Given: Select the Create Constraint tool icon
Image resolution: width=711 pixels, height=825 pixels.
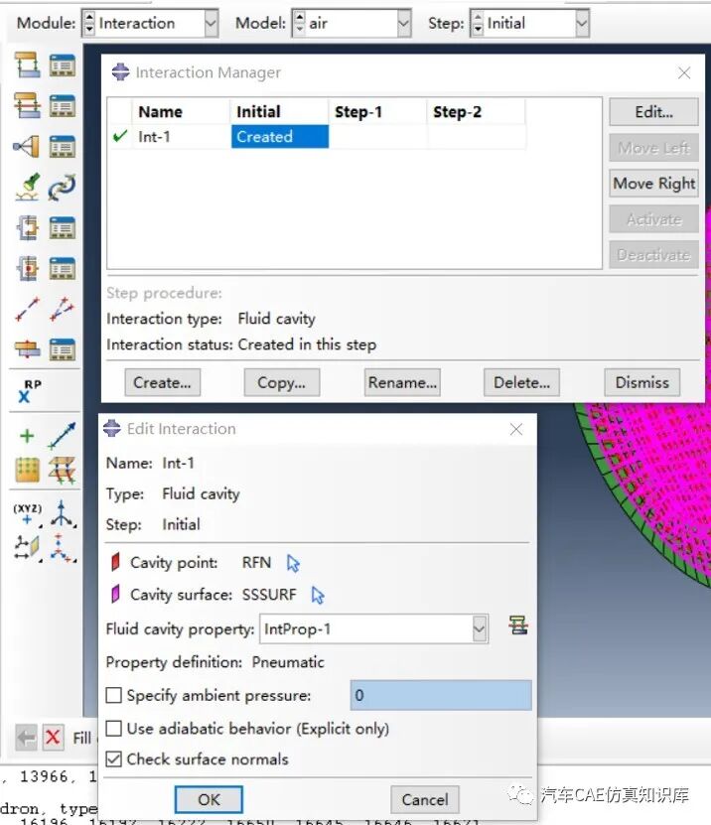Looking at the screenshot, I should pyautogui.click(x=27, y=146).
